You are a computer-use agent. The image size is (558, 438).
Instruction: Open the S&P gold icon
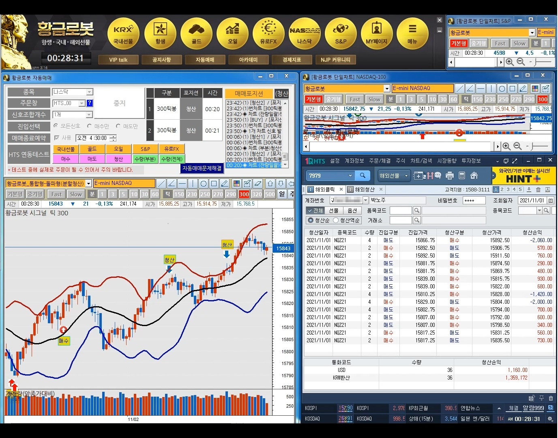341,34
